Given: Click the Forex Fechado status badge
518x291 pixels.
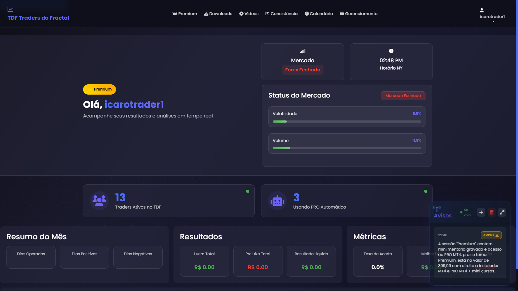Looking at the screenshot, I should (302, 70).
